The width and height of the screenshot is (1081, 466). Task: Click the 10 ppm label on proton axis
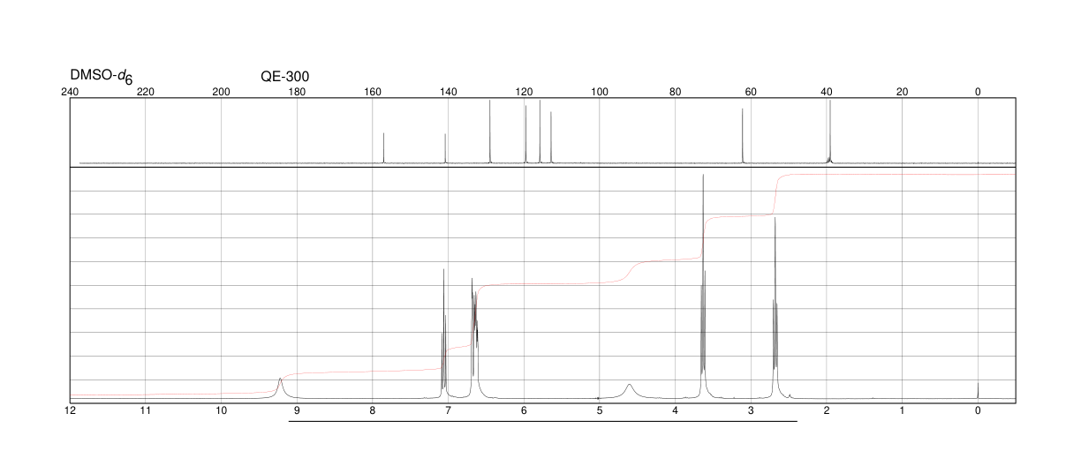click(222, 410)
